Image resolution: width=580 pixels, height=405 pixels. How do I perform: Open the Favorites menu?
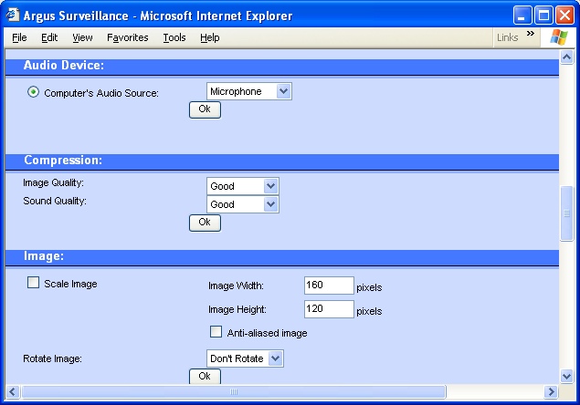tap(128, 37)
